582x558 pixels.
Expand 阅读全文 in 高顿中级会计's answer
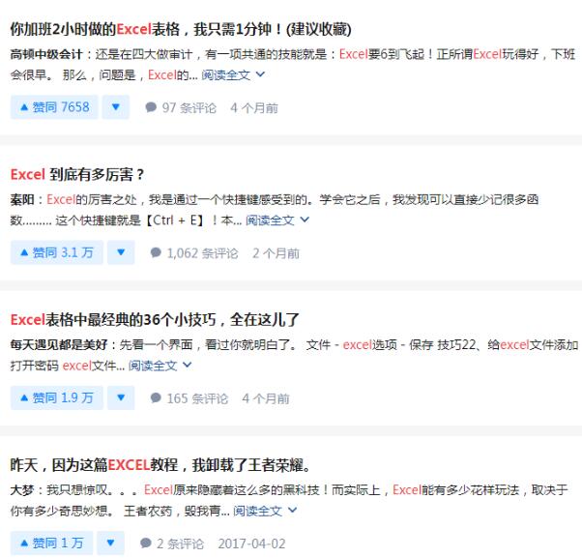pos(233,74)
